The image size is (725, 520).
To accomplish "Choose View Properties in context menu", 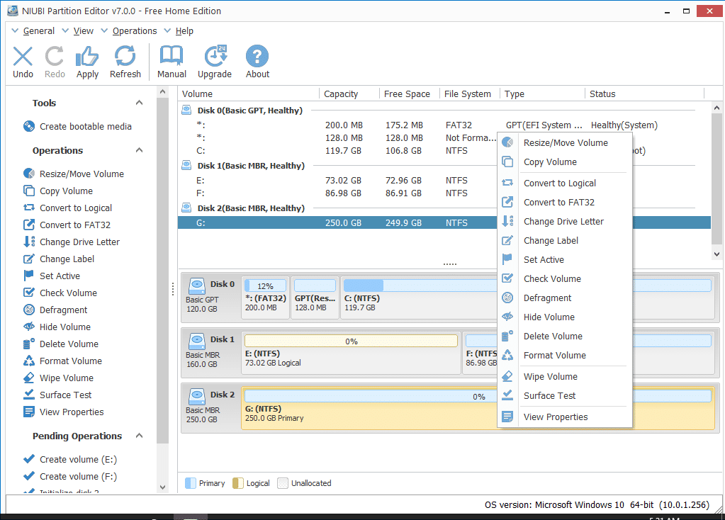I will coord(565,417).
